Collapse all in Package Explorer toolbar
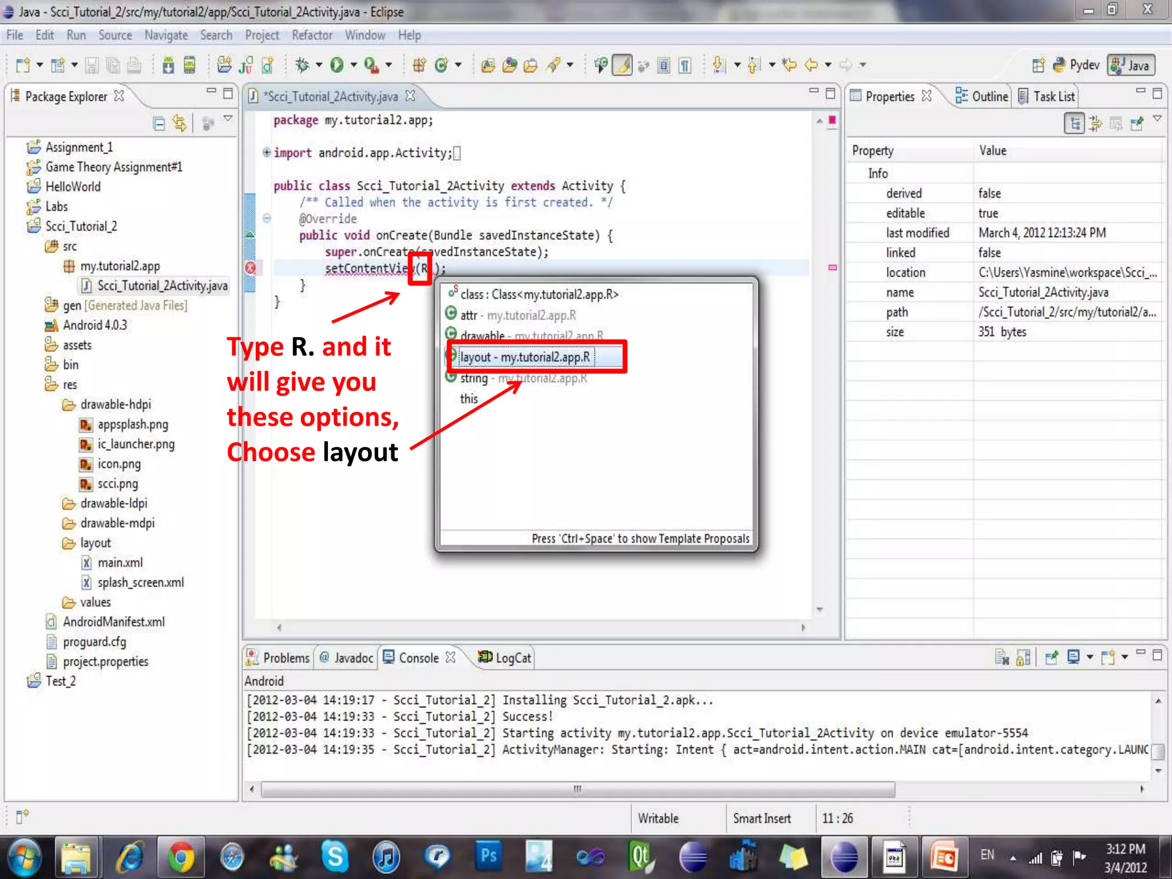1172x879 pixels. click(159, 123)
